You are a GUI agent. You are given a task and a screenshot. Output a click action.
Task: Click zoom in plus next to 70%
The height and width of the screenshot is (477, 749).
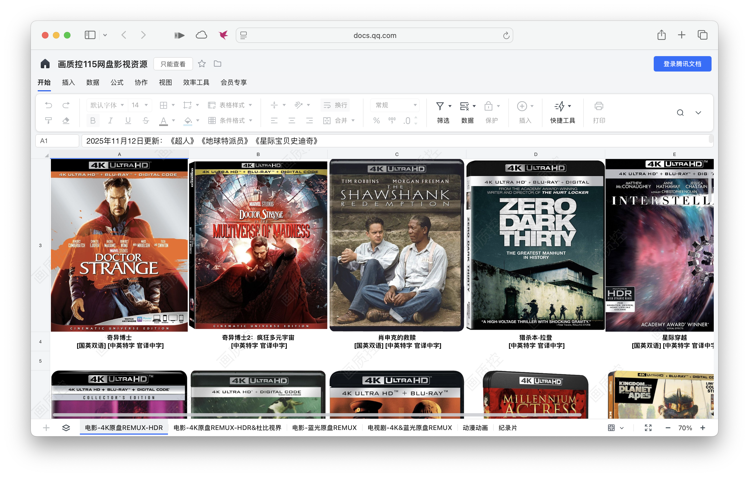click(703, 428)
